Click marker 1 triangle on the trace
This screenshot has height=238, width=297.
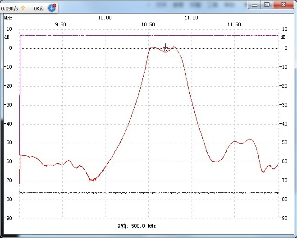[x=165, y=50]
